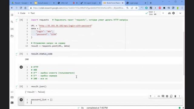This screenshot has width=194, height=109.
Task: Move the cell up with arrow icon
Action: 150,96
